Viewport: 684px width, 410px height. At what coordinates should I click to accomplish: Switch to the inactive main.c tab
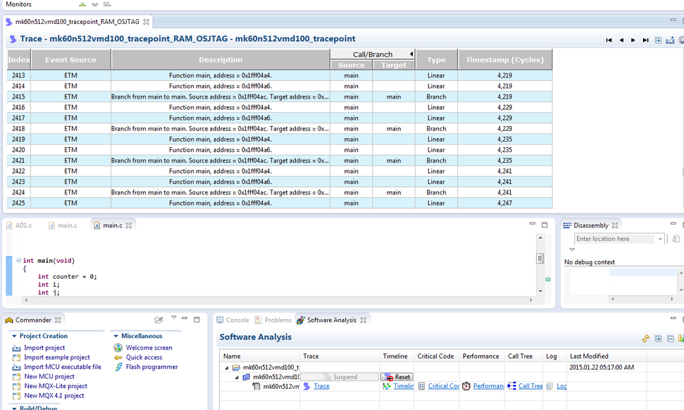63,225
